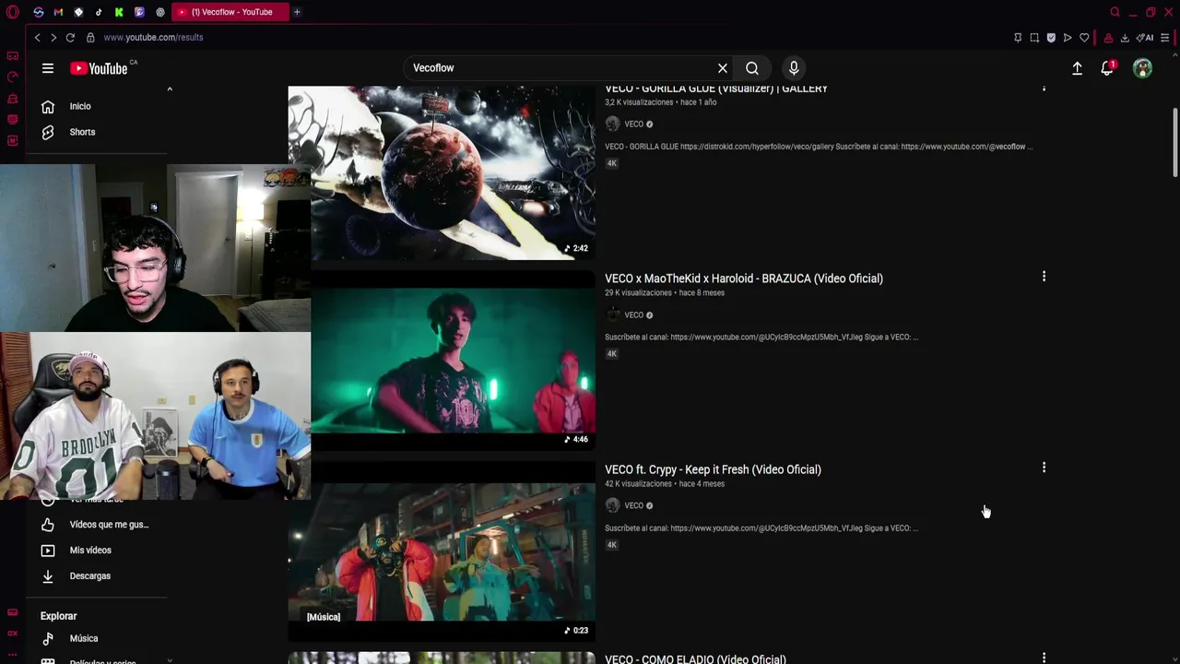
Task: Open the player play-arrow toolbar icon
Action: [x=1068, y=38]
